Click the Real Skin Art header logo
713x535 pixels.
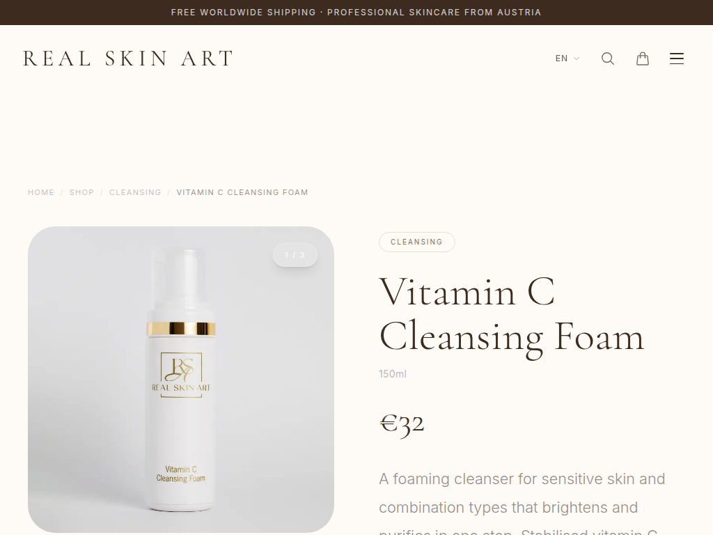(128, 59)
